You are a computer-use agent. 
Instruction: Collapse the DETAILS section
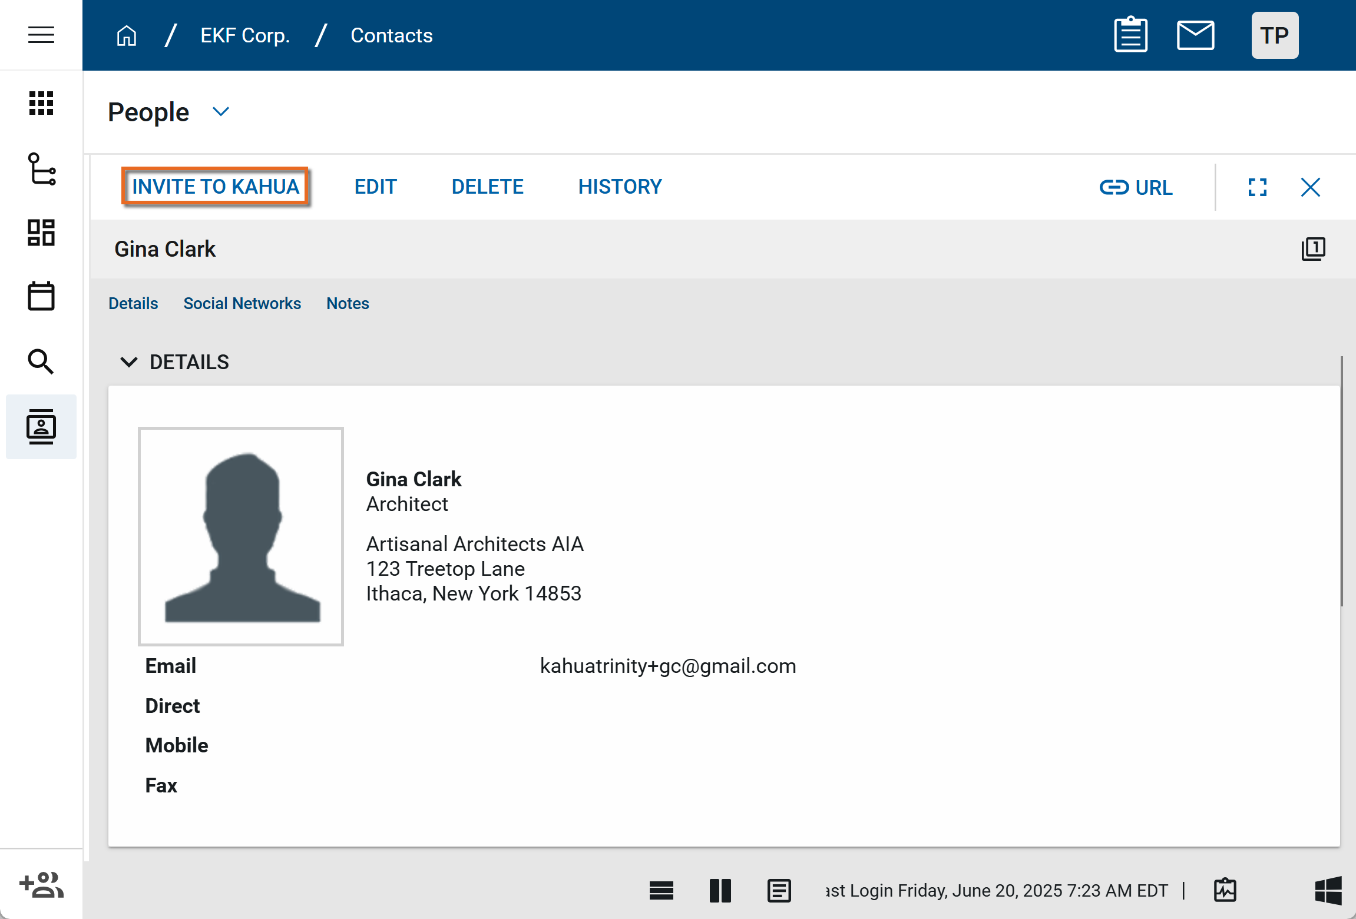129,361
